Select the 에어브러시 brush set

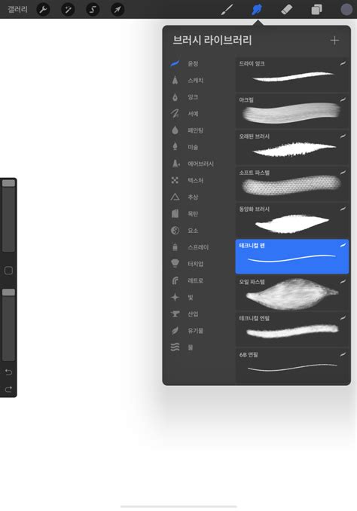pyautogui.click(x=200, y=164)
